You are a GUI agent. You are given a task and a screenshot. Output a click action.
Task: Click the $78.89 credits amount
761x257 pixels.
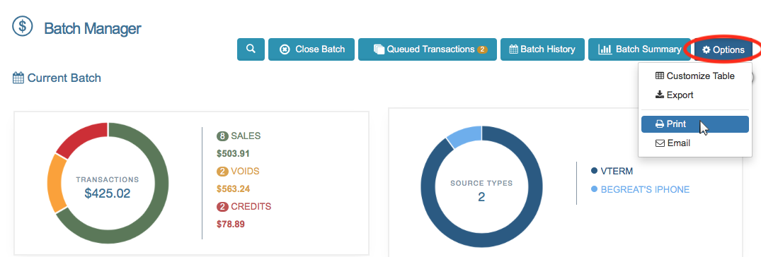[x=231, y=224]
